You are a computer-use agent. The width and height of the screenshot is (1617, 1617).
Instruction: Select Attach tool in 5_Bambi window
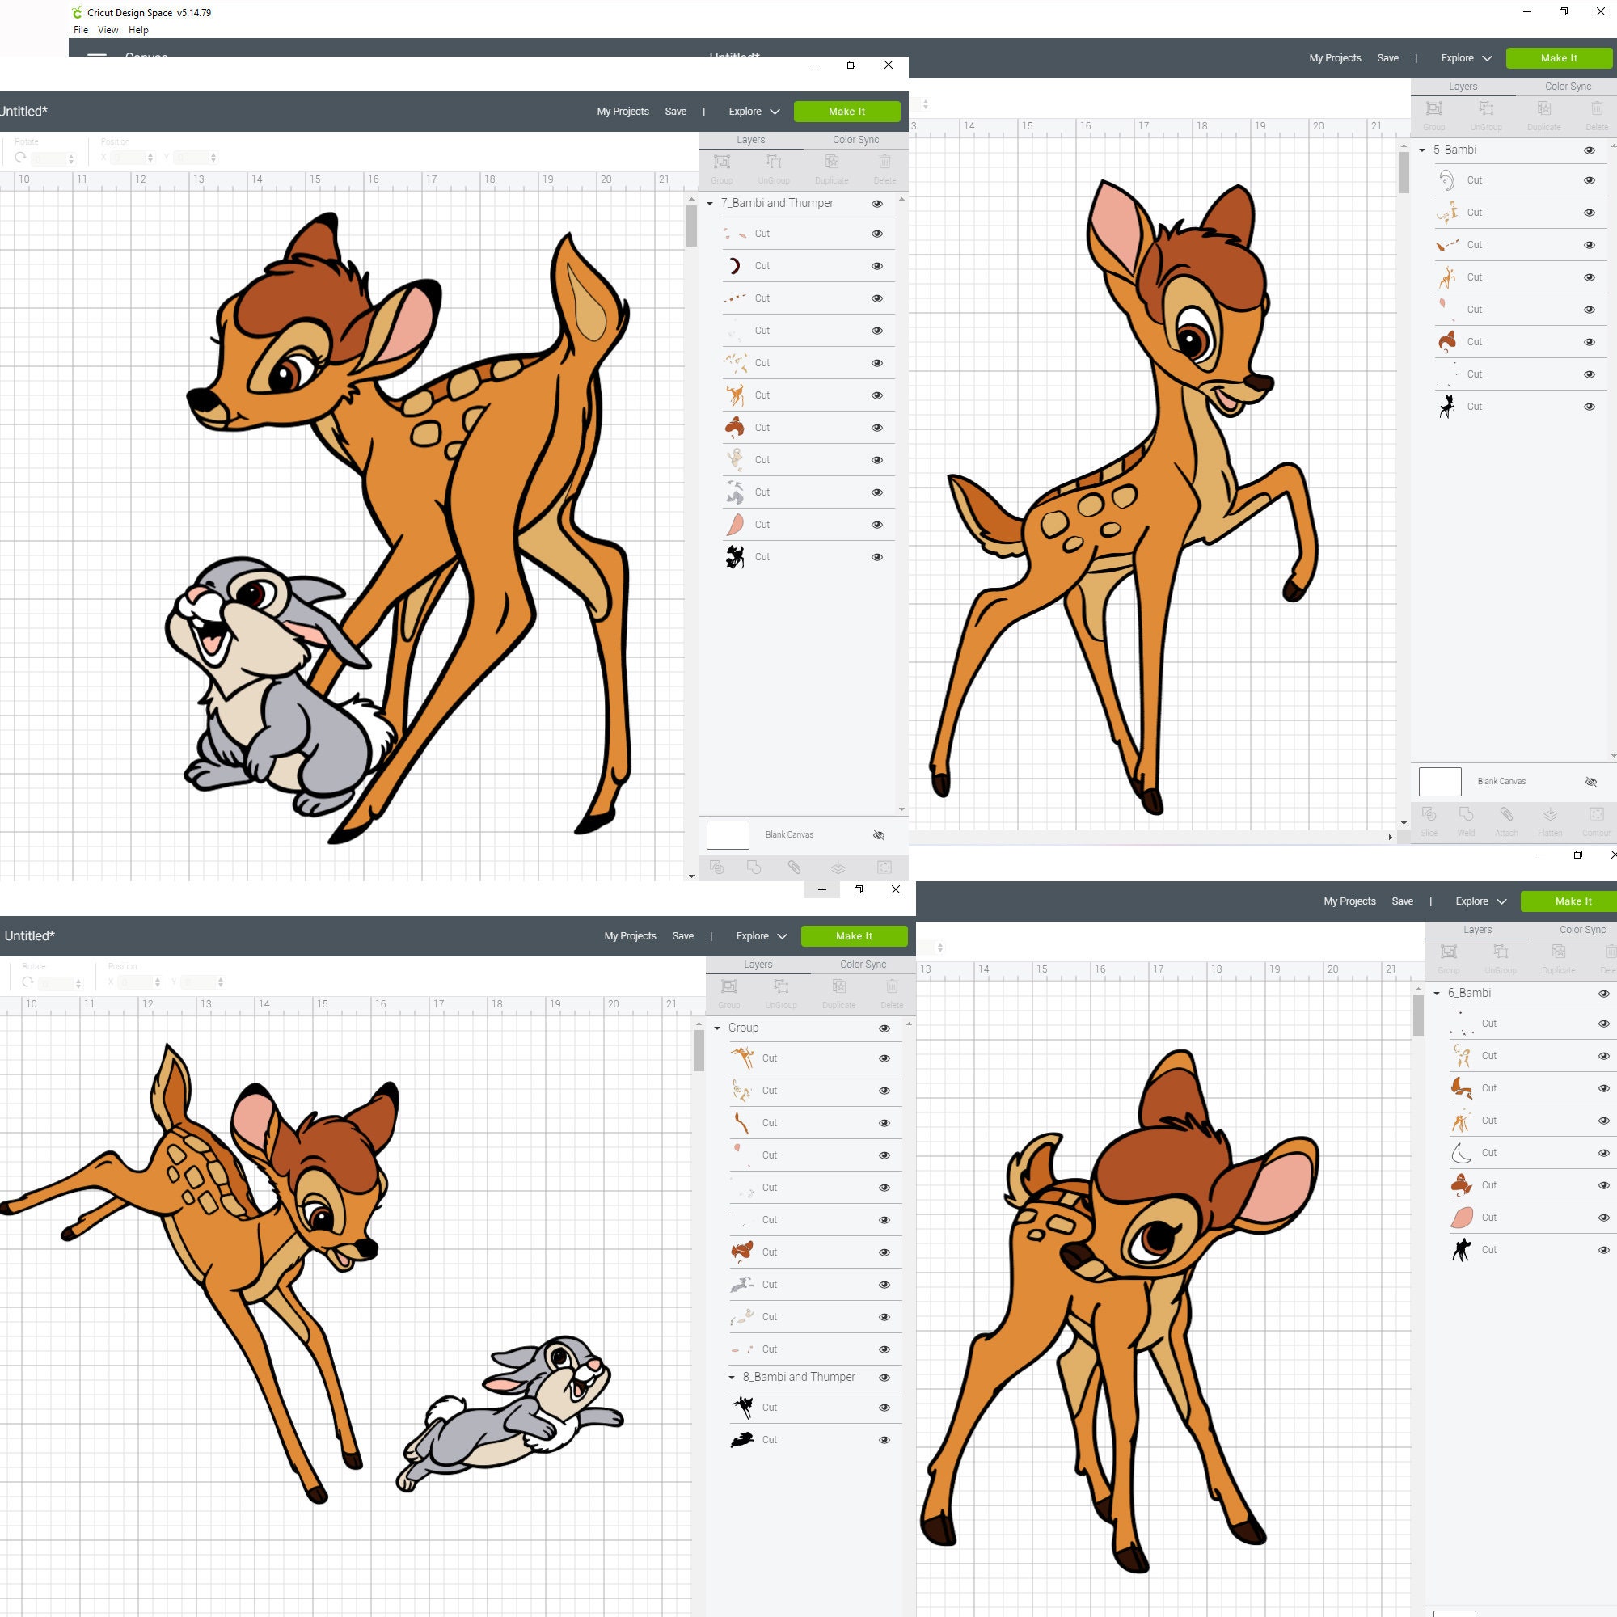(1506, 814)
